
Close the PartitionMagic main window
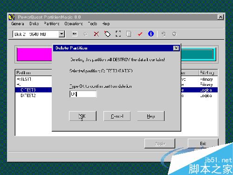coord(220,17)
